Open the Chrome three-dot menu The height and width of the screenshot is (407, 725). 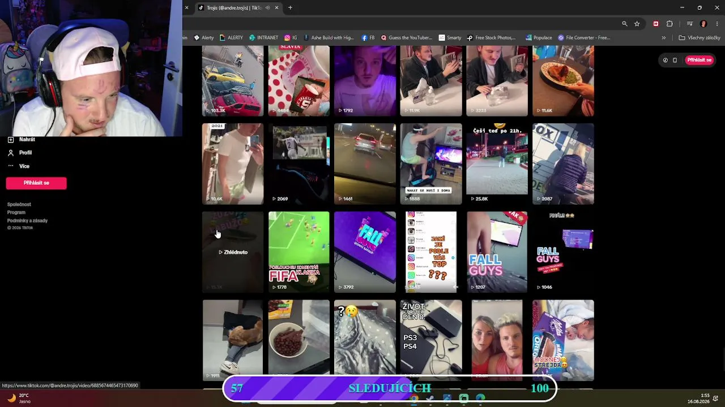[x=717, y=24]
